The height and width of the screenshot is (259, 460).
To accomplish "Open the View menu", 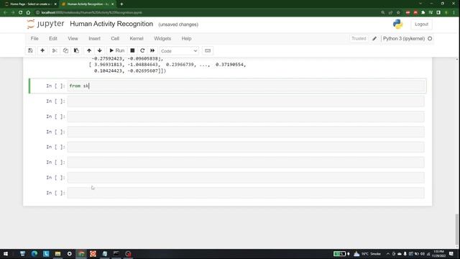I will tap(73, 38).
